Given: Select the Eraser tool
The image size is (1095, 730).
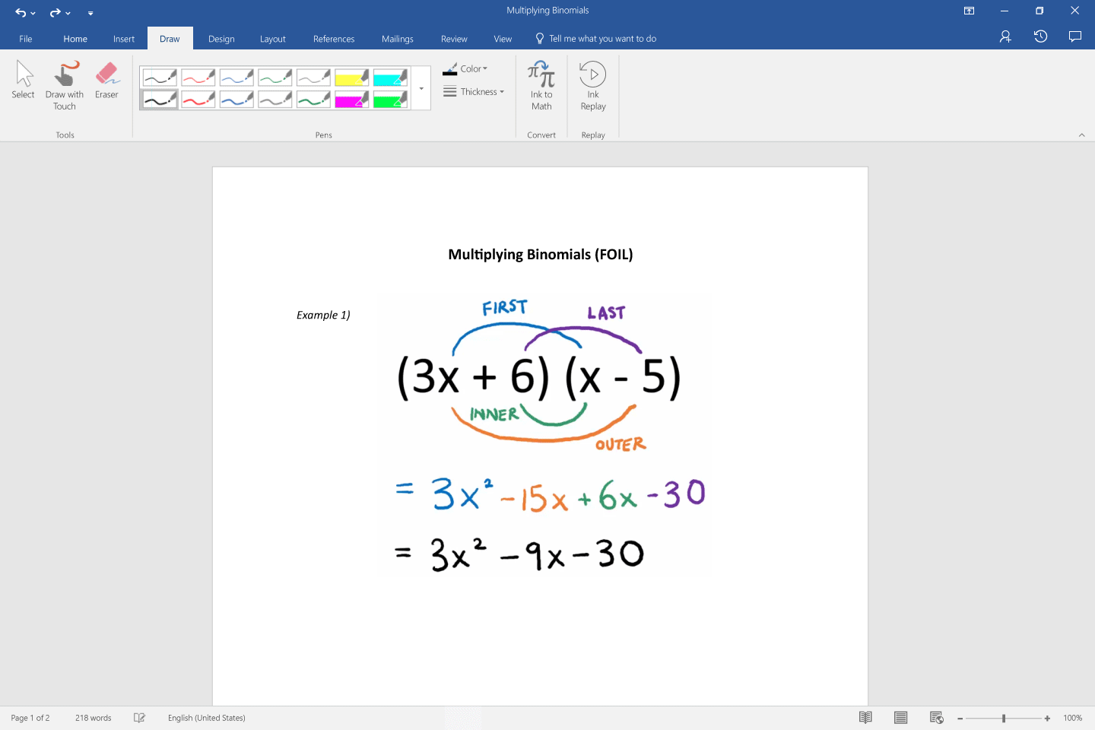Looking at the screenshot, I should (x=106, y=84).
